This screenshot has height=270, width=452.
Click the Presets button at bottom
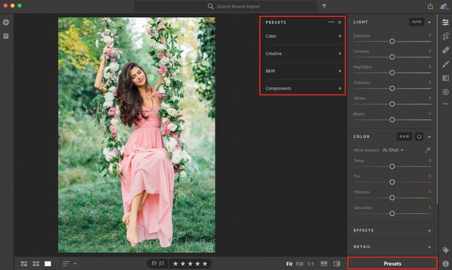pyautogui.click(x=392, y=263)
